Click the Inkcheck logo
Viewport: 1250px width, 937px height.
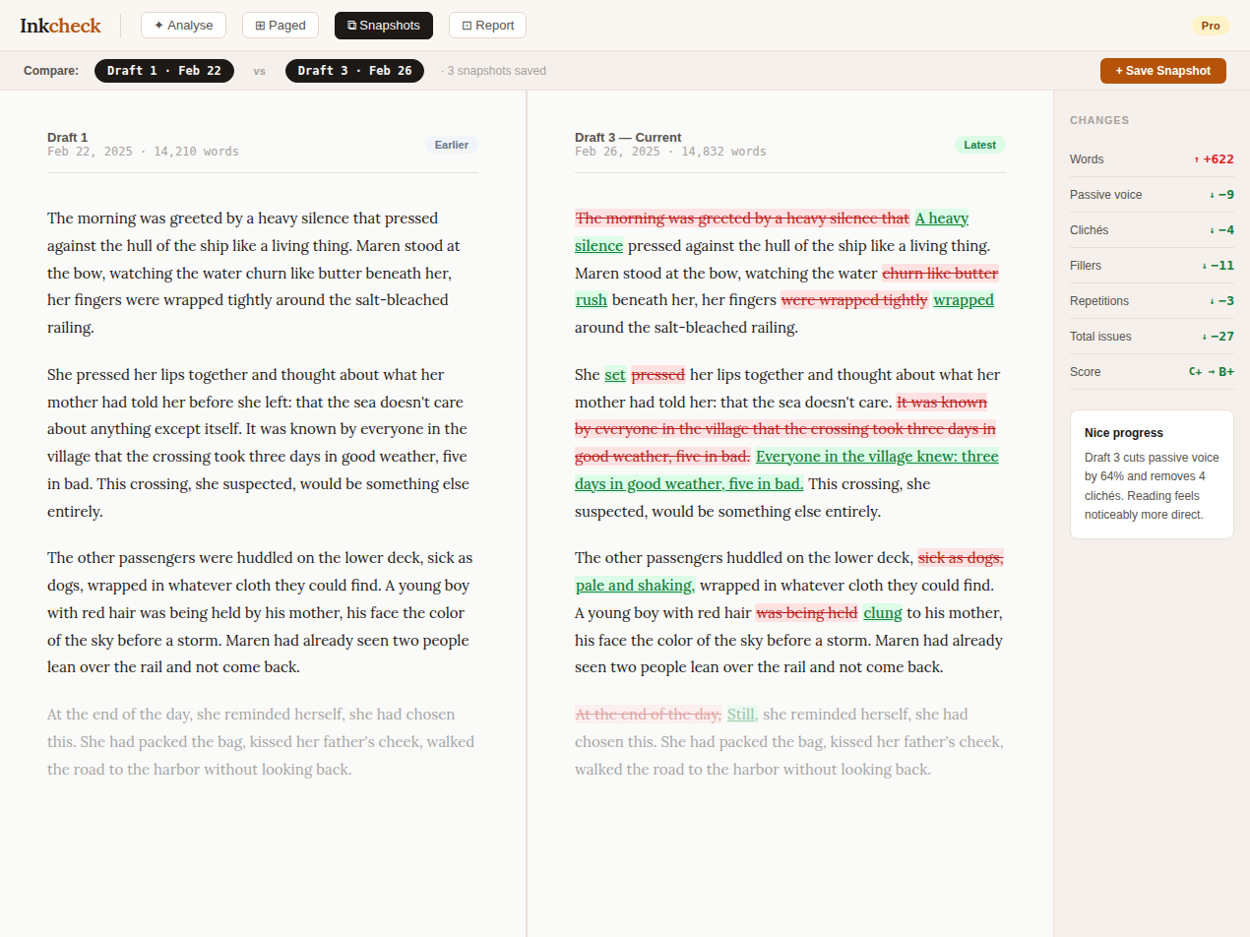[x=60, y=25]
